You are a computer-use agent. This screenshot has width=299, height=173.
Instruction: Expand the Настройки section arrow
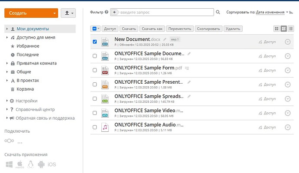[7, 101]
